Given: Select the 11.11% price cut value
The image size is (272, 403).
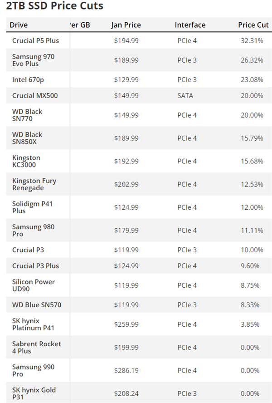Looking at the screenshot, I should (252, 231).
